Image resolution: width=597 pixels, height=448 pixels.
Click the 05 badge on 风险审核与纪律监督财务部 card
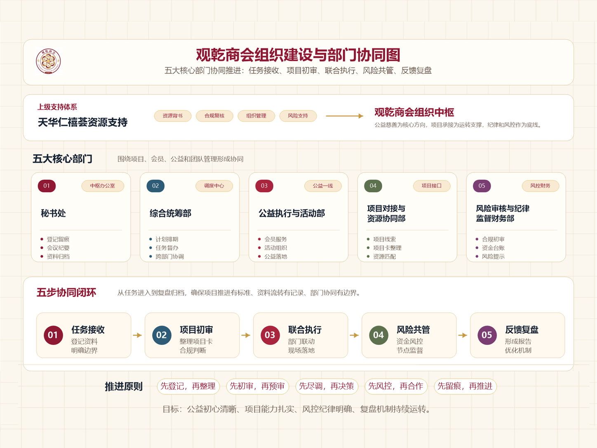[482, 186]
